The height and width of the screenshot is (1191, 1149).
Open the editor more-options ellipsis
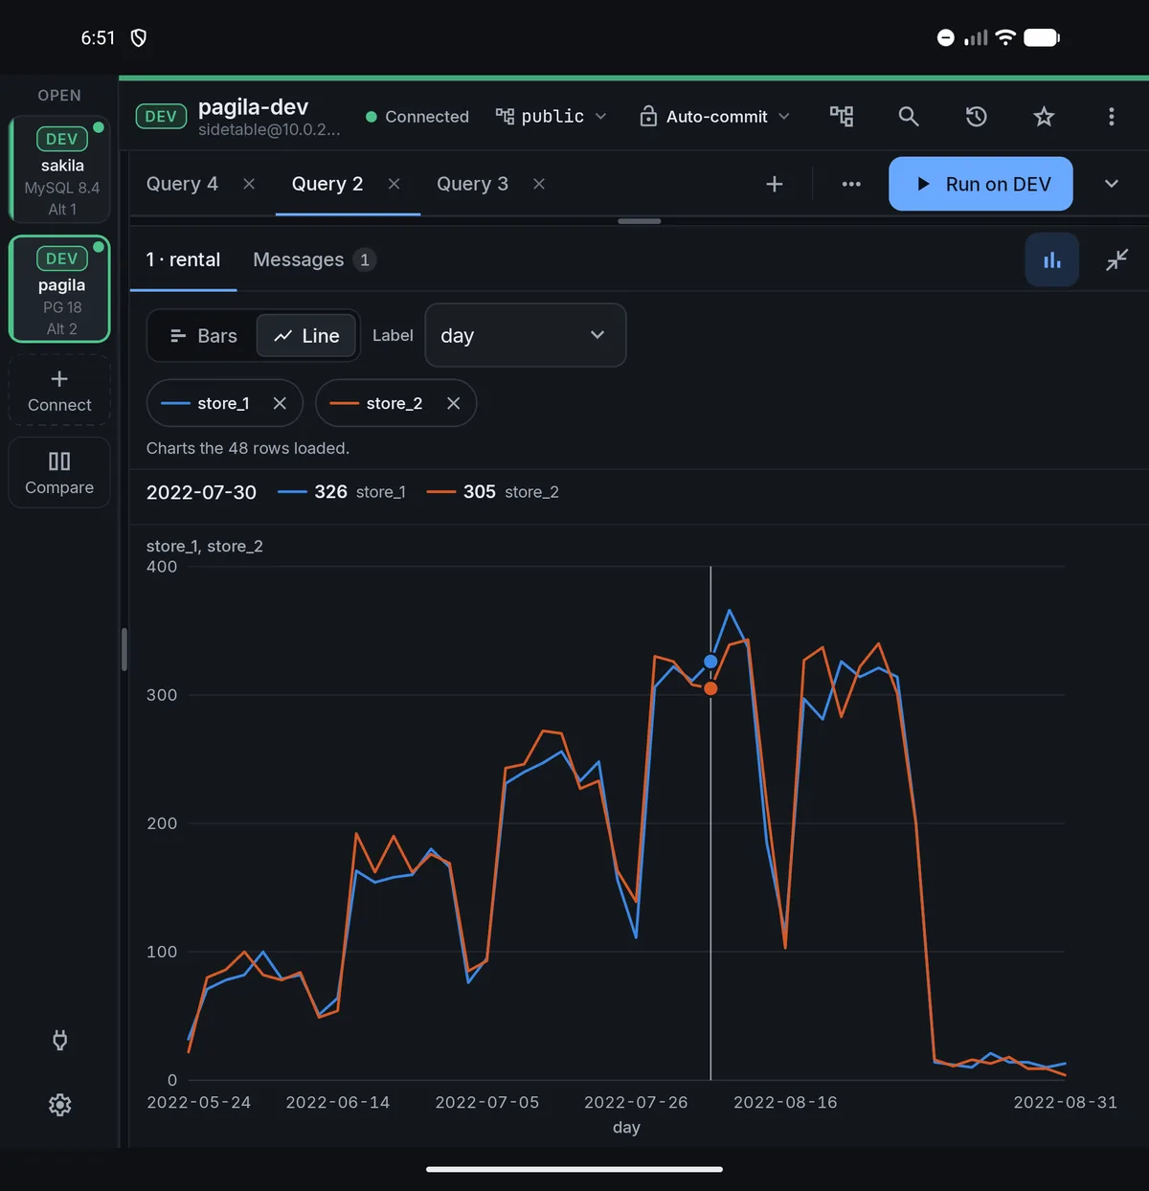click(x=851, y=184)
